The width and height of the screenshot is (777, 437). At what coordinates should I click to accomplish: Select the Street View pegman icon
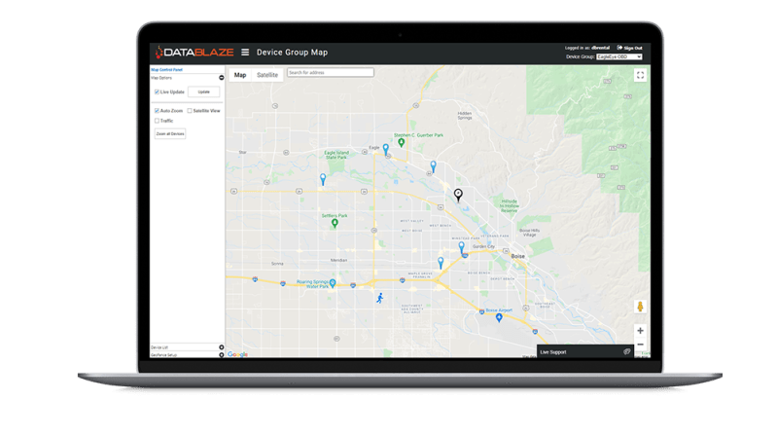tap(640, 307)
